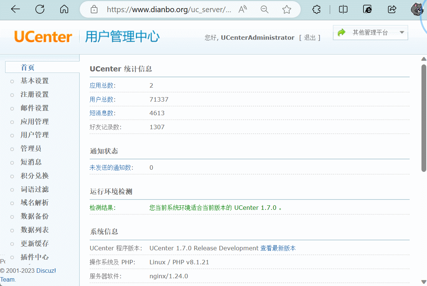Activate read aloud icon in address bar
This screenshot has width=427, height=286.
242,10
